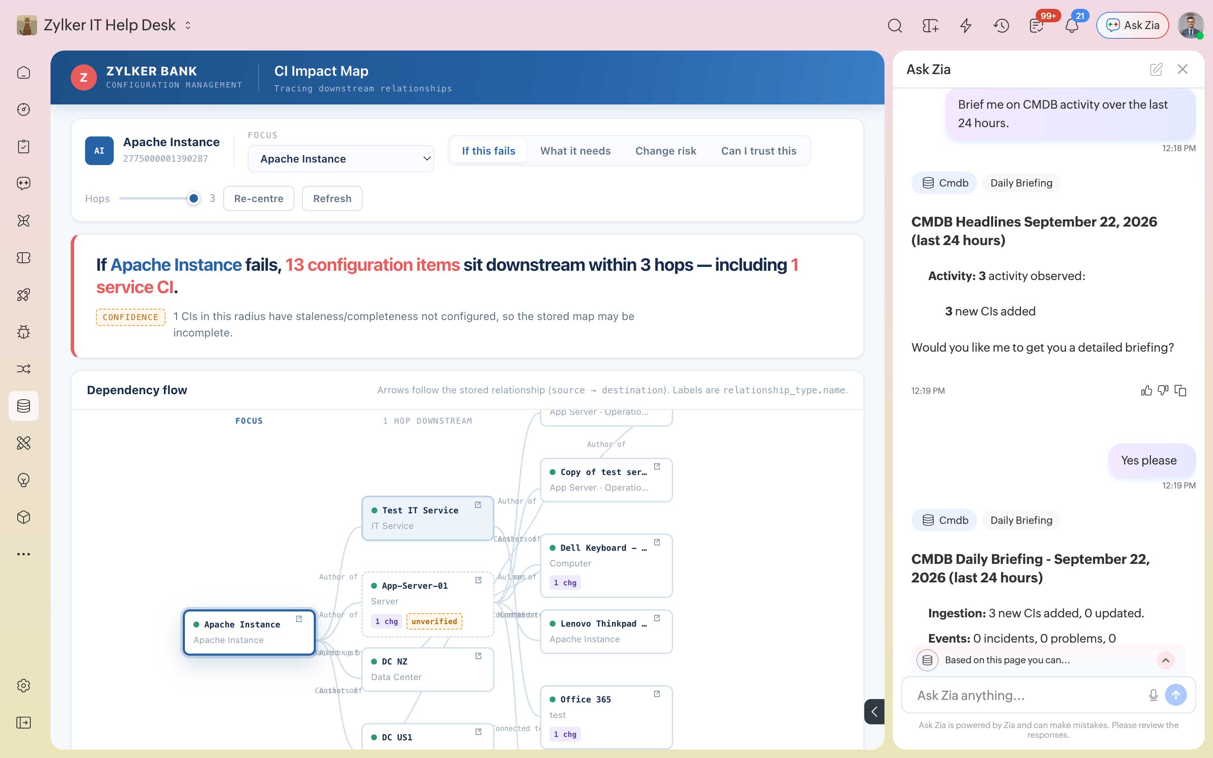Open the user profile avatar
Image resolution: width=1213 pixels, height=758 pixels.
[x=1190, y=25]
